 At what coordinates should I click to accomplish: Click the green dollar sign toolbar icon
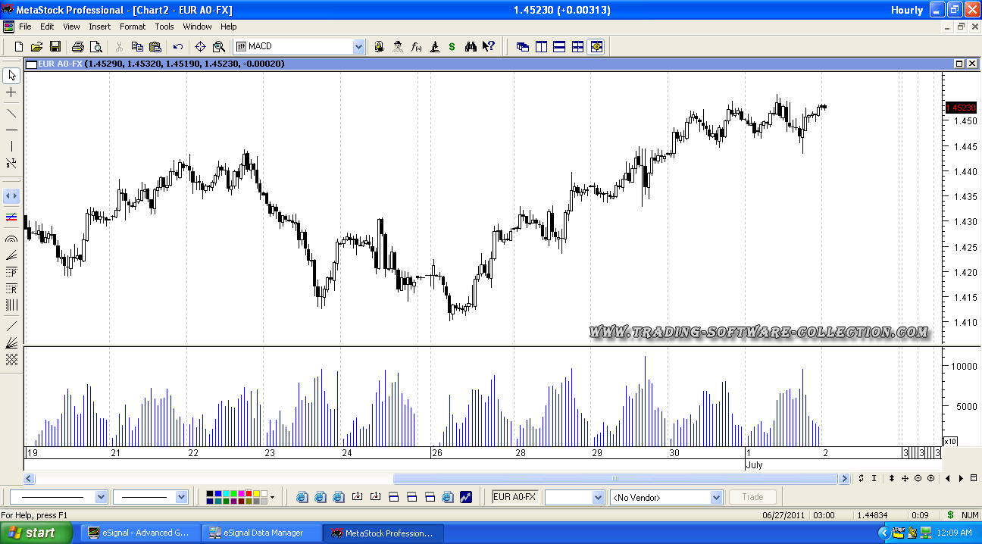click(x=452, y=47)
